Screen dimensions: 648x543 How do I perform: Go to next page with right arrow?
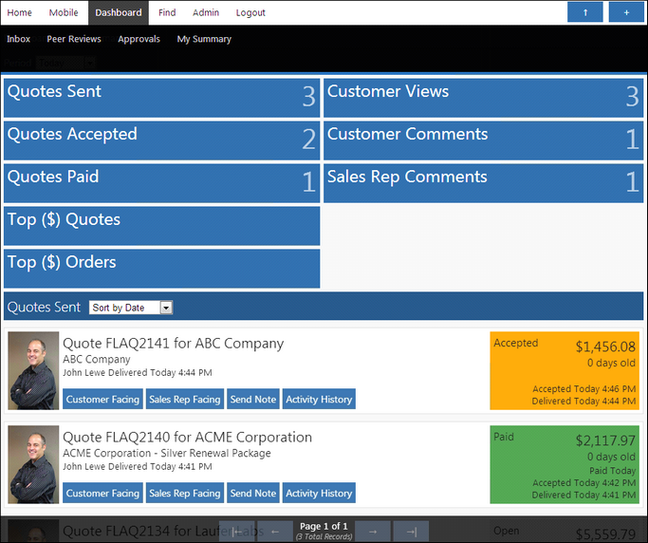pyautogui.click(x=373, y=532)
